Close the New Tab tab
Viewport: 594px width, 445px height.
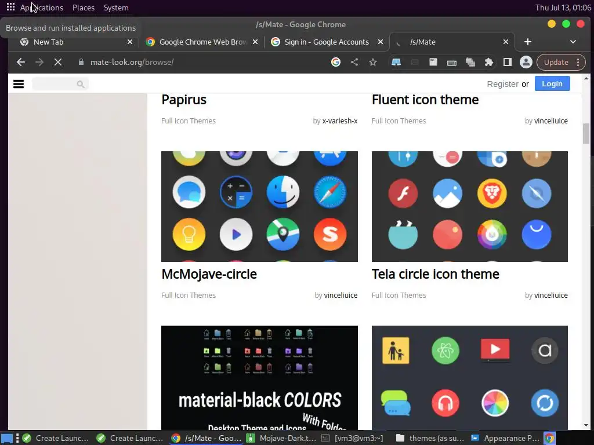129,42
